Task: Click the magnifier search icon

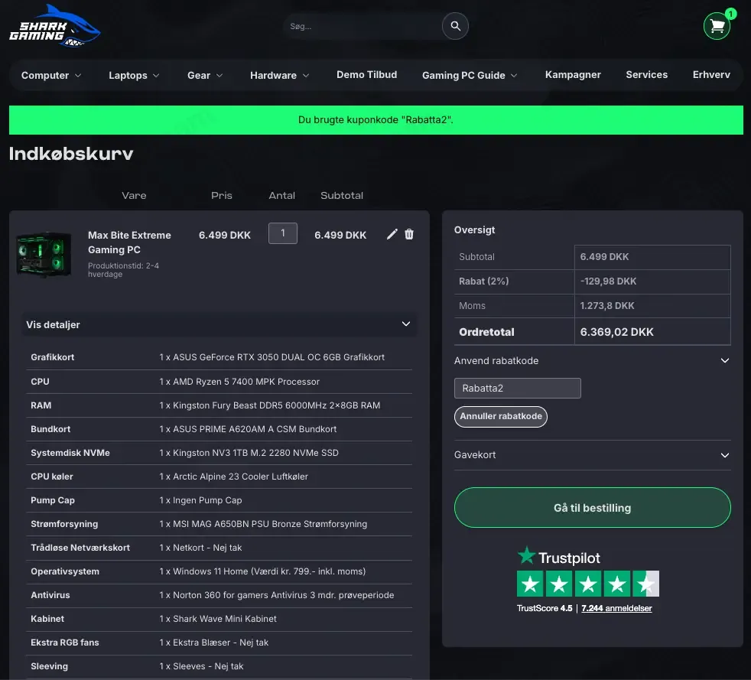Action: pos(455,26)
